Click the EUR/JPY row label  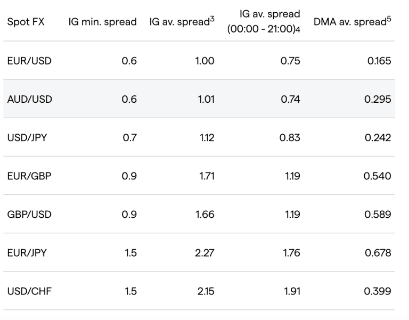(28, 253)
